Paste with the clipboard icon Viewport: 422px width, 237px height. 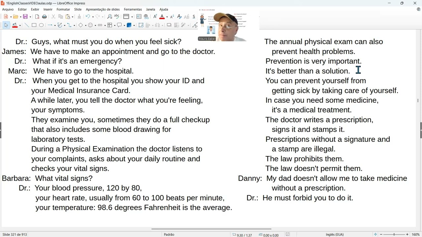[68, 16]
